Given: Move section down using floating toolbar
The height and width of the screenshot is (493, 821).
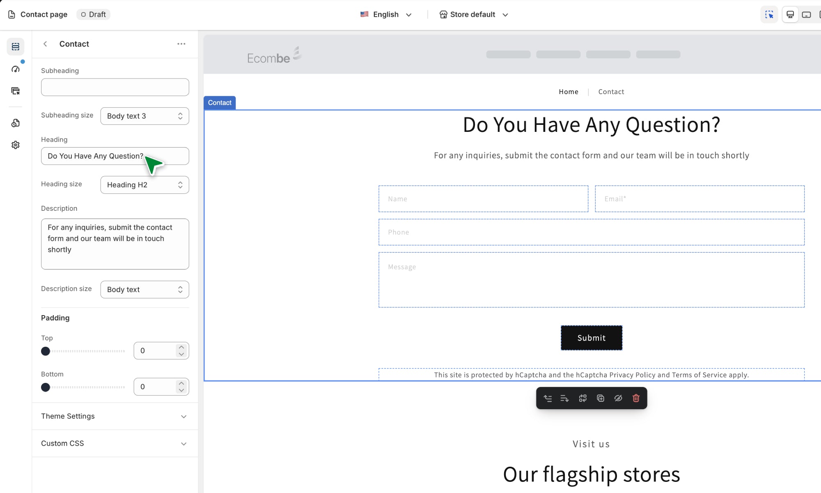Looking at the screenshot, I should coord(565,398).
